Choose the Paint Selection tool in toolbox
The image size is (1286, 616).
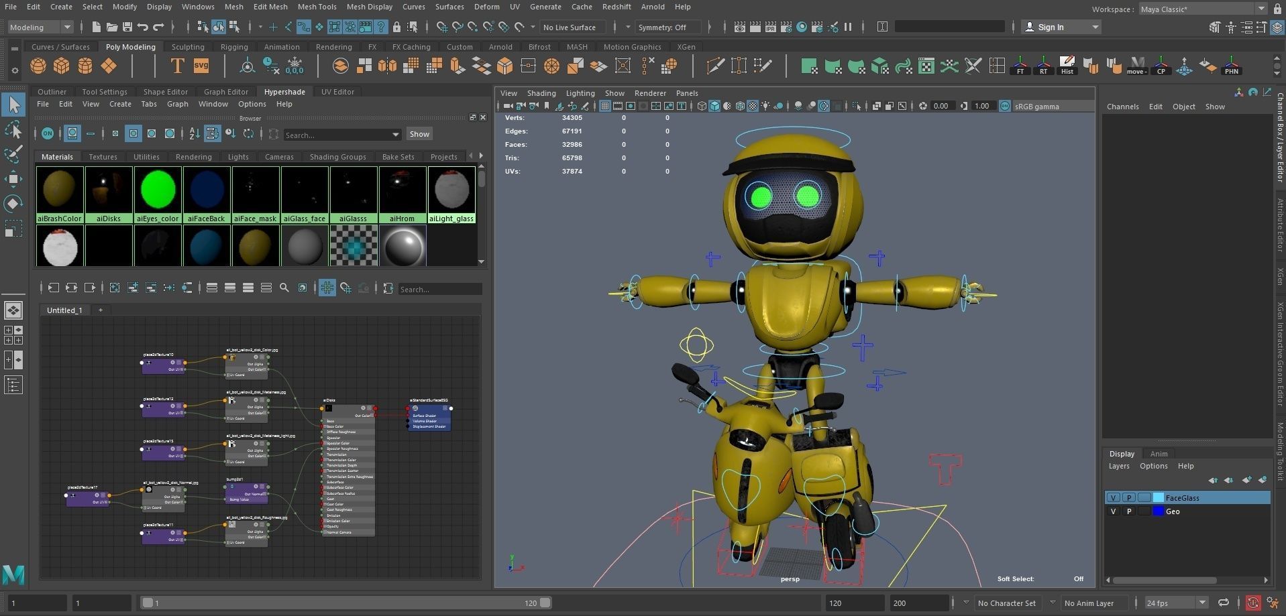coord(13,153)
